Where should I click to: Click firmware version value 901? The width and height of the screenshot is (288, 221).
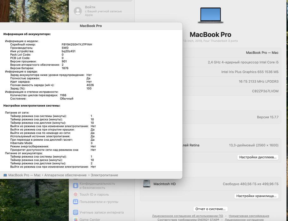coord(64,61)
